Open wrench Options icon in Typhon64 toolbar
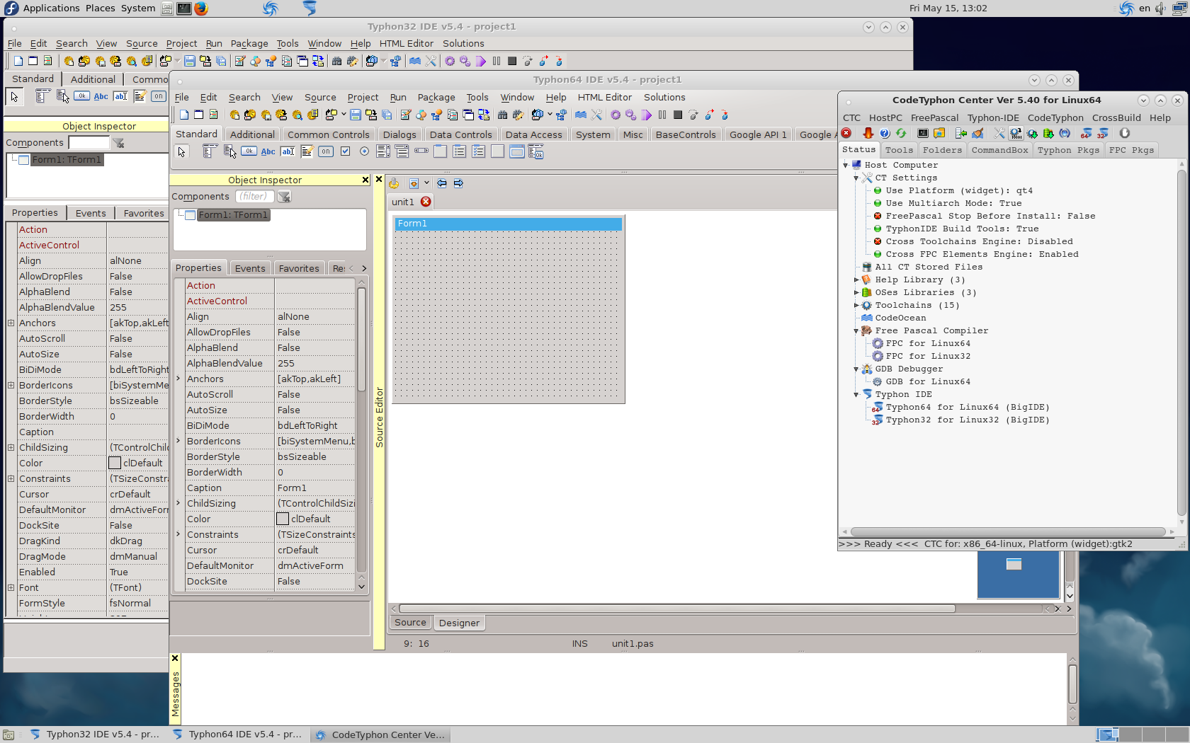 click(596, 115)
